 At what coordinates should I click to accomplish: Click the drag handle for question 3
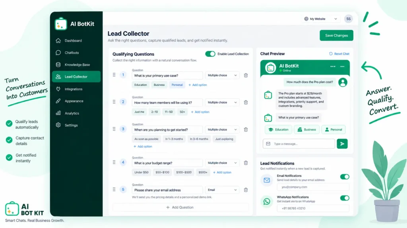point(114,129)
